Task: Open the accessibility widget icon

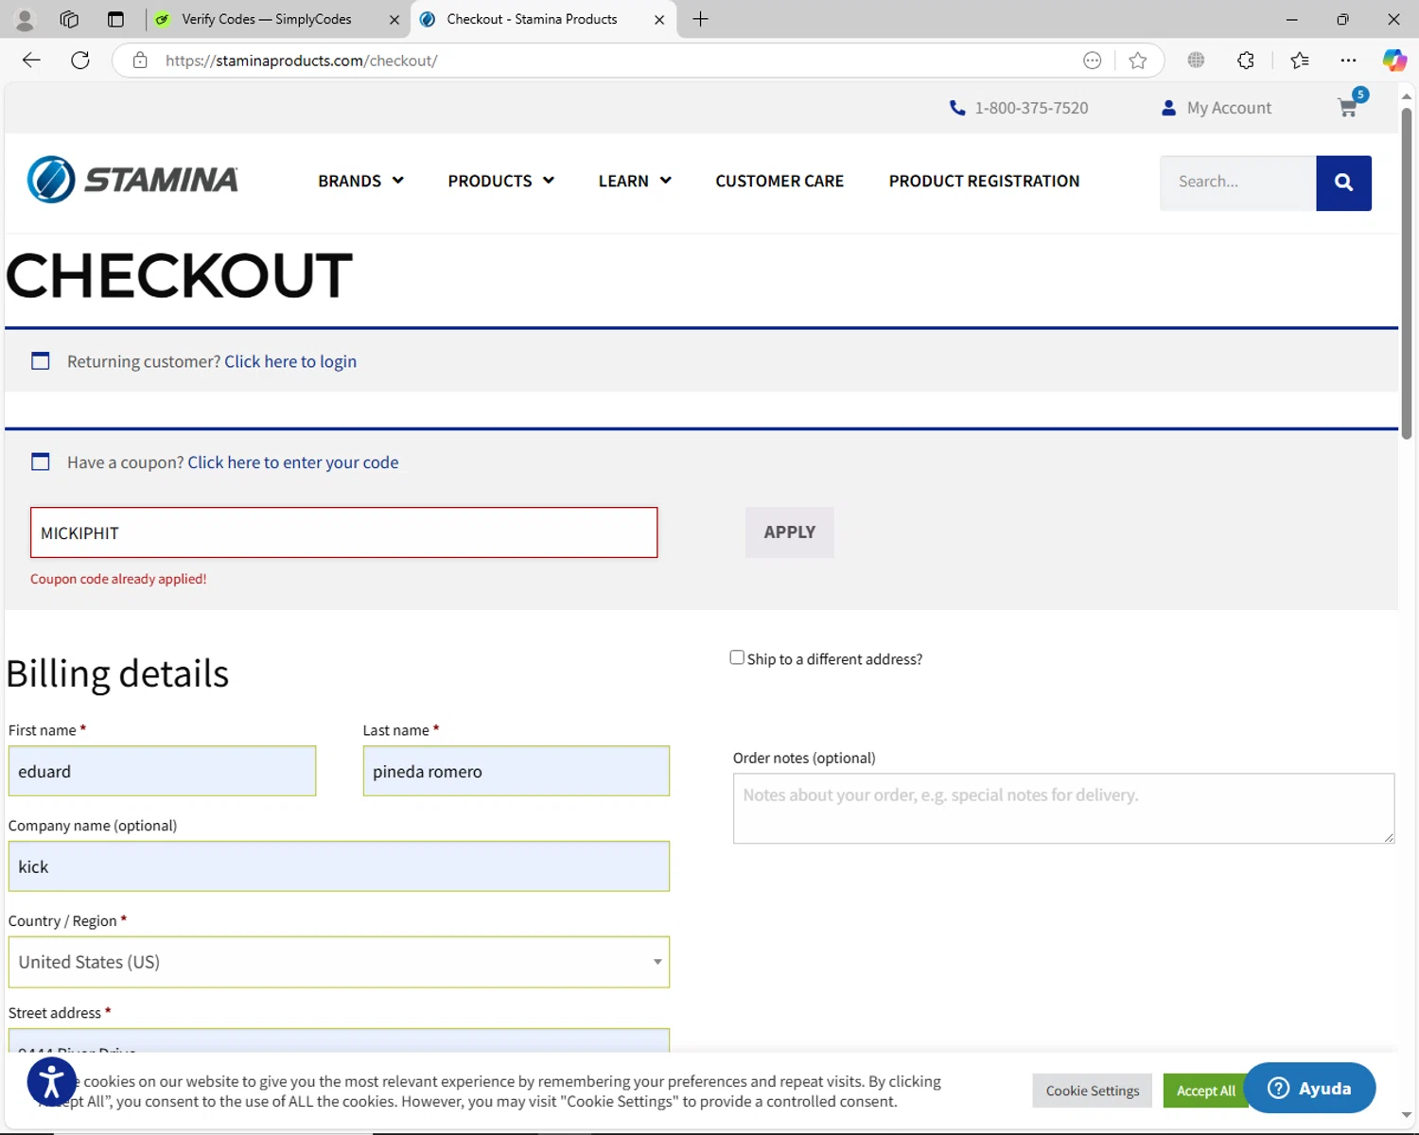Action: point(51,1082)
